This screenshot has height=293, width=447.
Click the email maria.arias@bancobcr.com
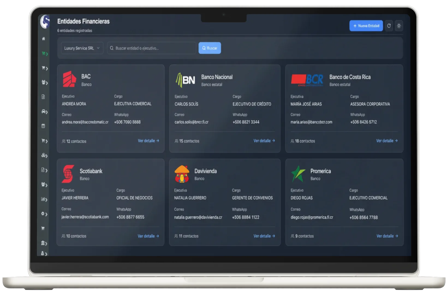[311, 122]
